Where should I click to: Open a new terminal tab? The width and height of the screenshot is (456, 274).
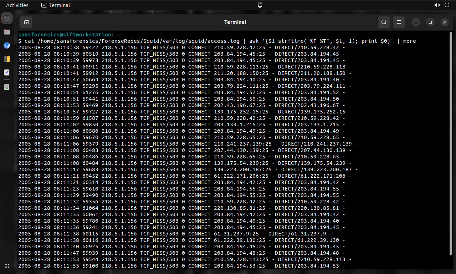pyautogui.click(x=26, y=22)
